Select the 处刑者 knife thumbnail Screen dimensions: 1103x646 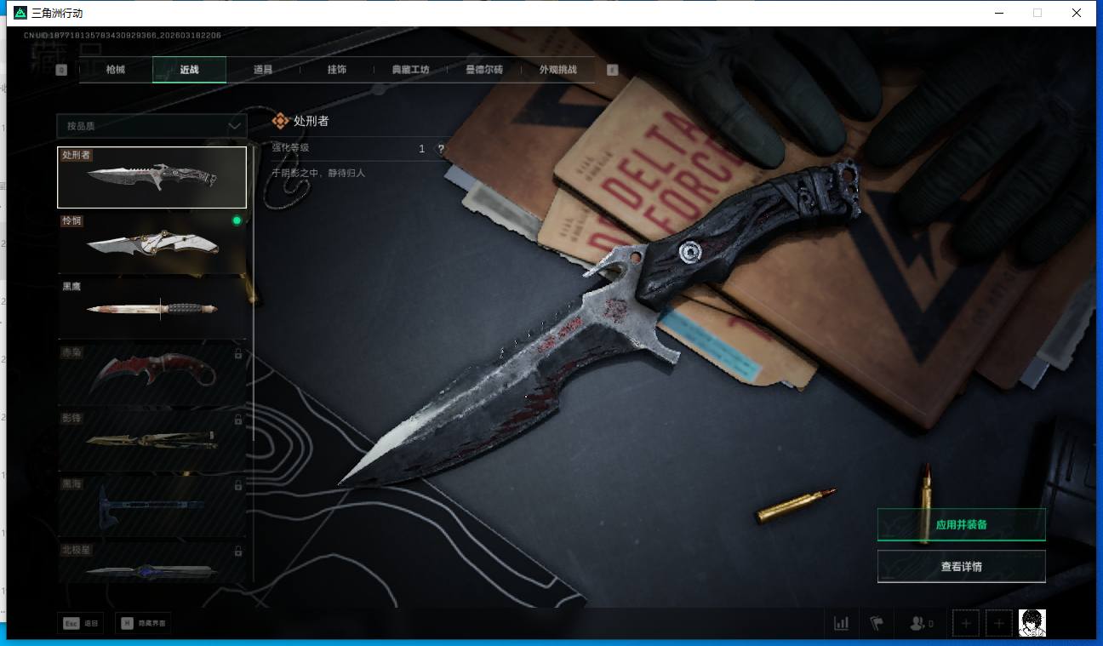151,177
